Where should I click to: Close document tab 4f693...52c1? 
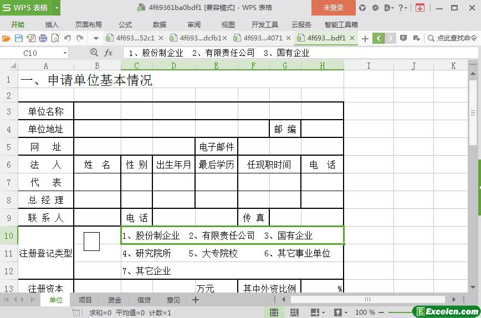click(x=161, y=38)
